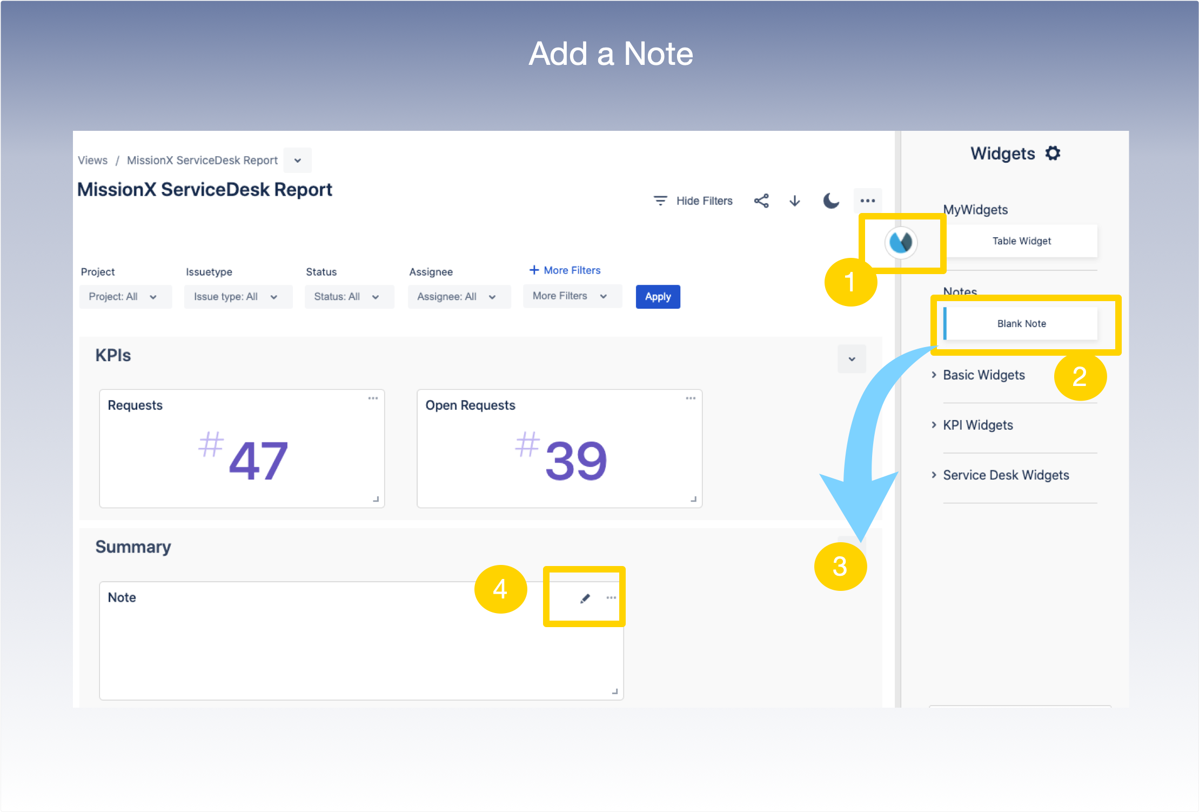Viewport: 1199px width, 812px height.
Task: Collapse the KPIs section chevron
Action: coord(852,359)
